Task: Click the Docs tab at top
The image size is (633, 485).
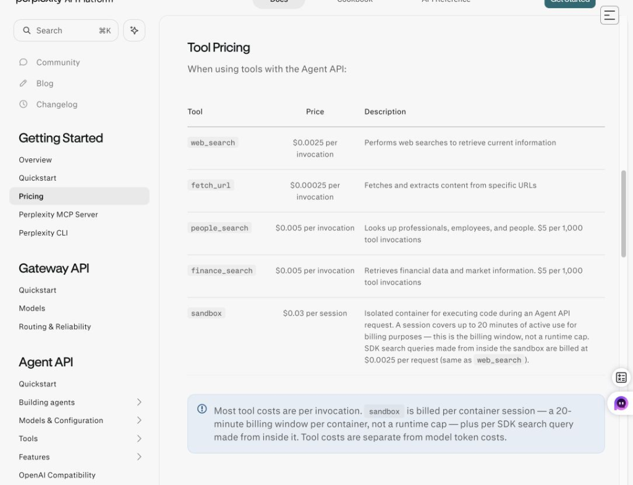Action: click(279, 2)
